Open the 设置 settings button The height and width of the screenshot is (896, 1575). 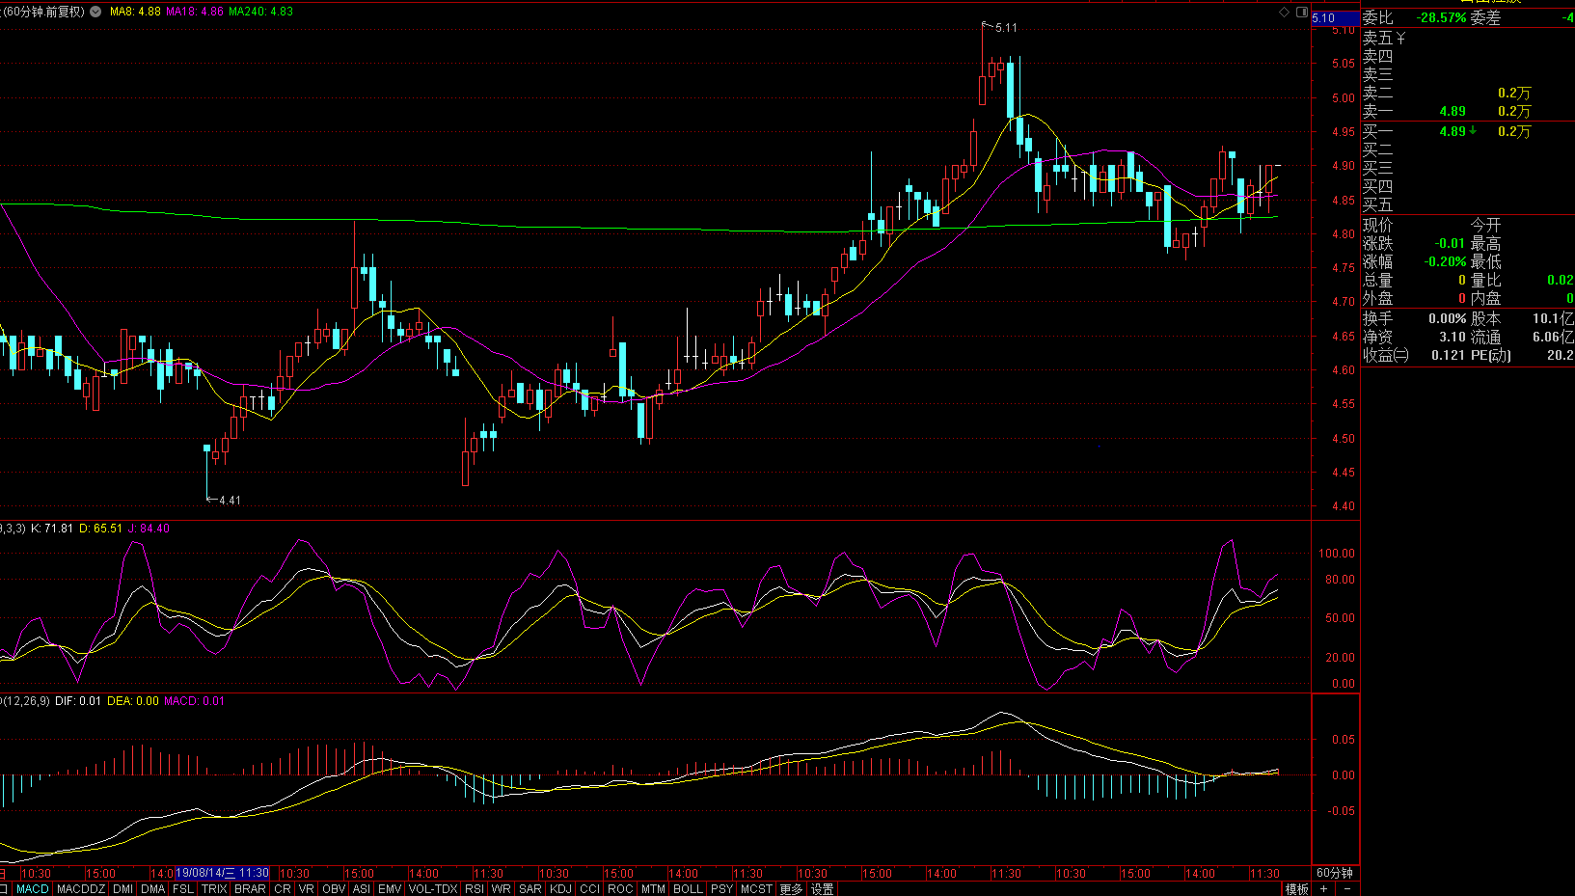(x=822, y=889)
